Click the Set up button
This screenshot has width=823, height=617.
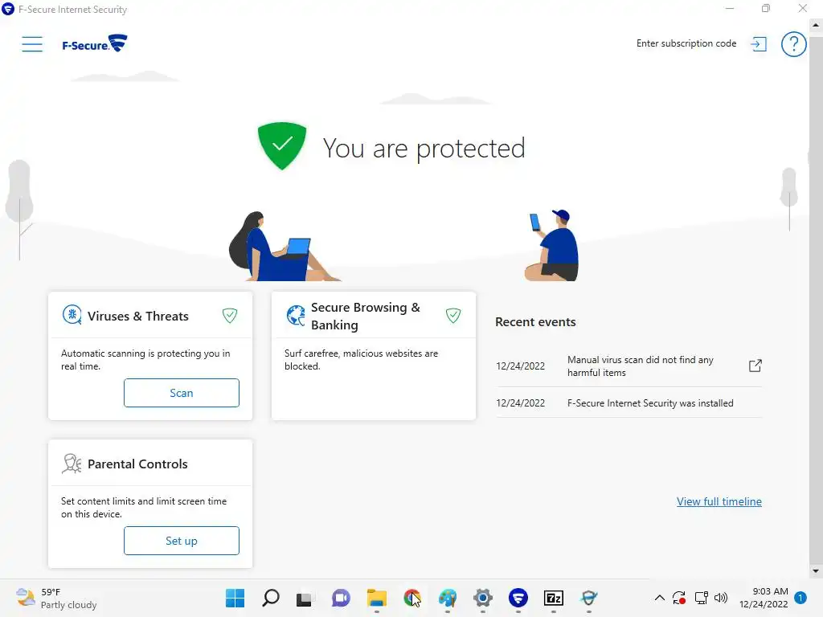[x=181, y=541]
